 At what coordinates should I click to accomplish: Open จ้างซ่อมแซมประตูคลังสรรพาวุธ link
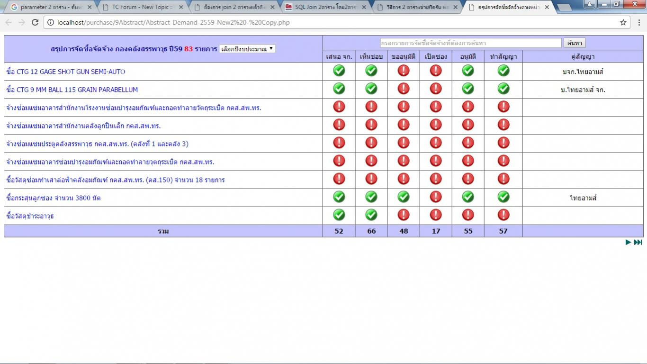[x=97, y=144]
